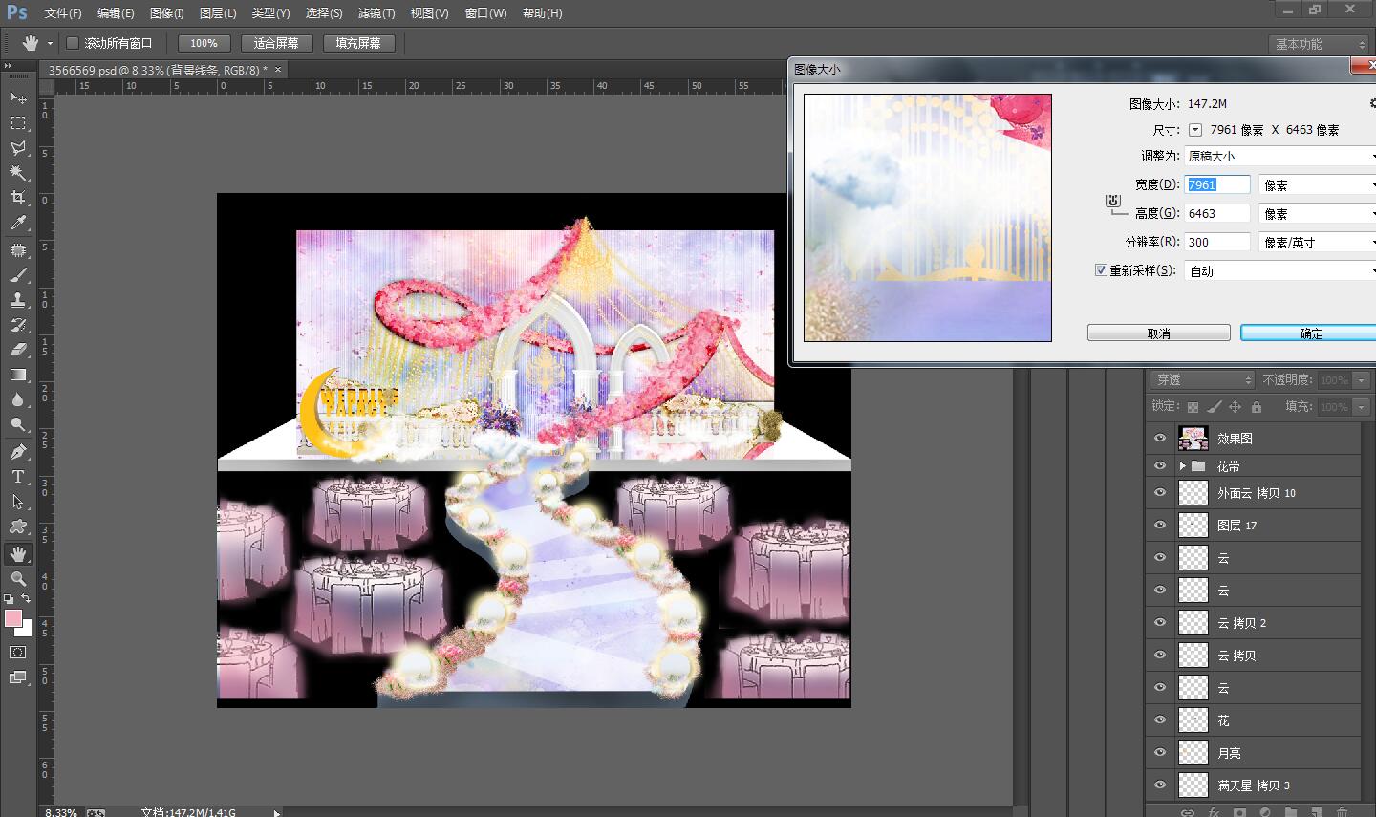Open the 尺寸 units dropdown arrow
The width and height of the screenshot is (1376, 817).
pyautogui.click(x=1194, y=129)
